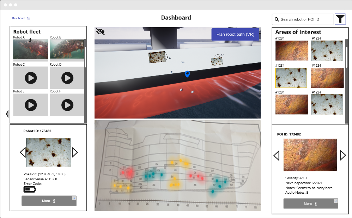Open More info in the robot panel
This screenshot has height=218, width=352.
49,201
